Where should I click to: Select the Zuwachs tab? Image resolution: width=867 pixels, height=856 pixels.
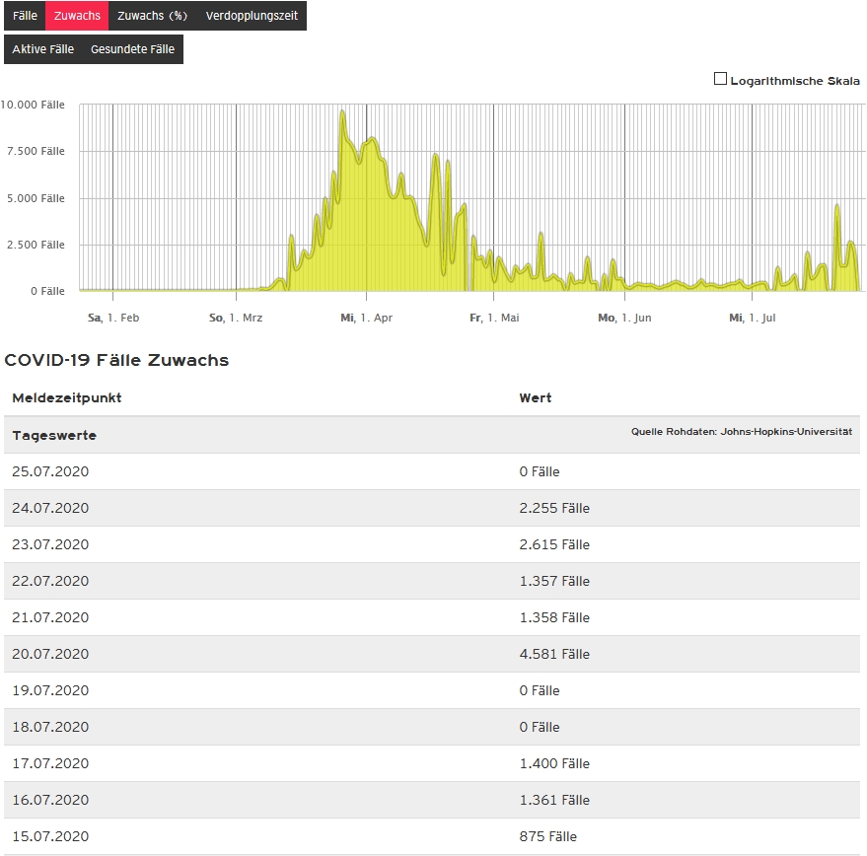click(77, 16)
